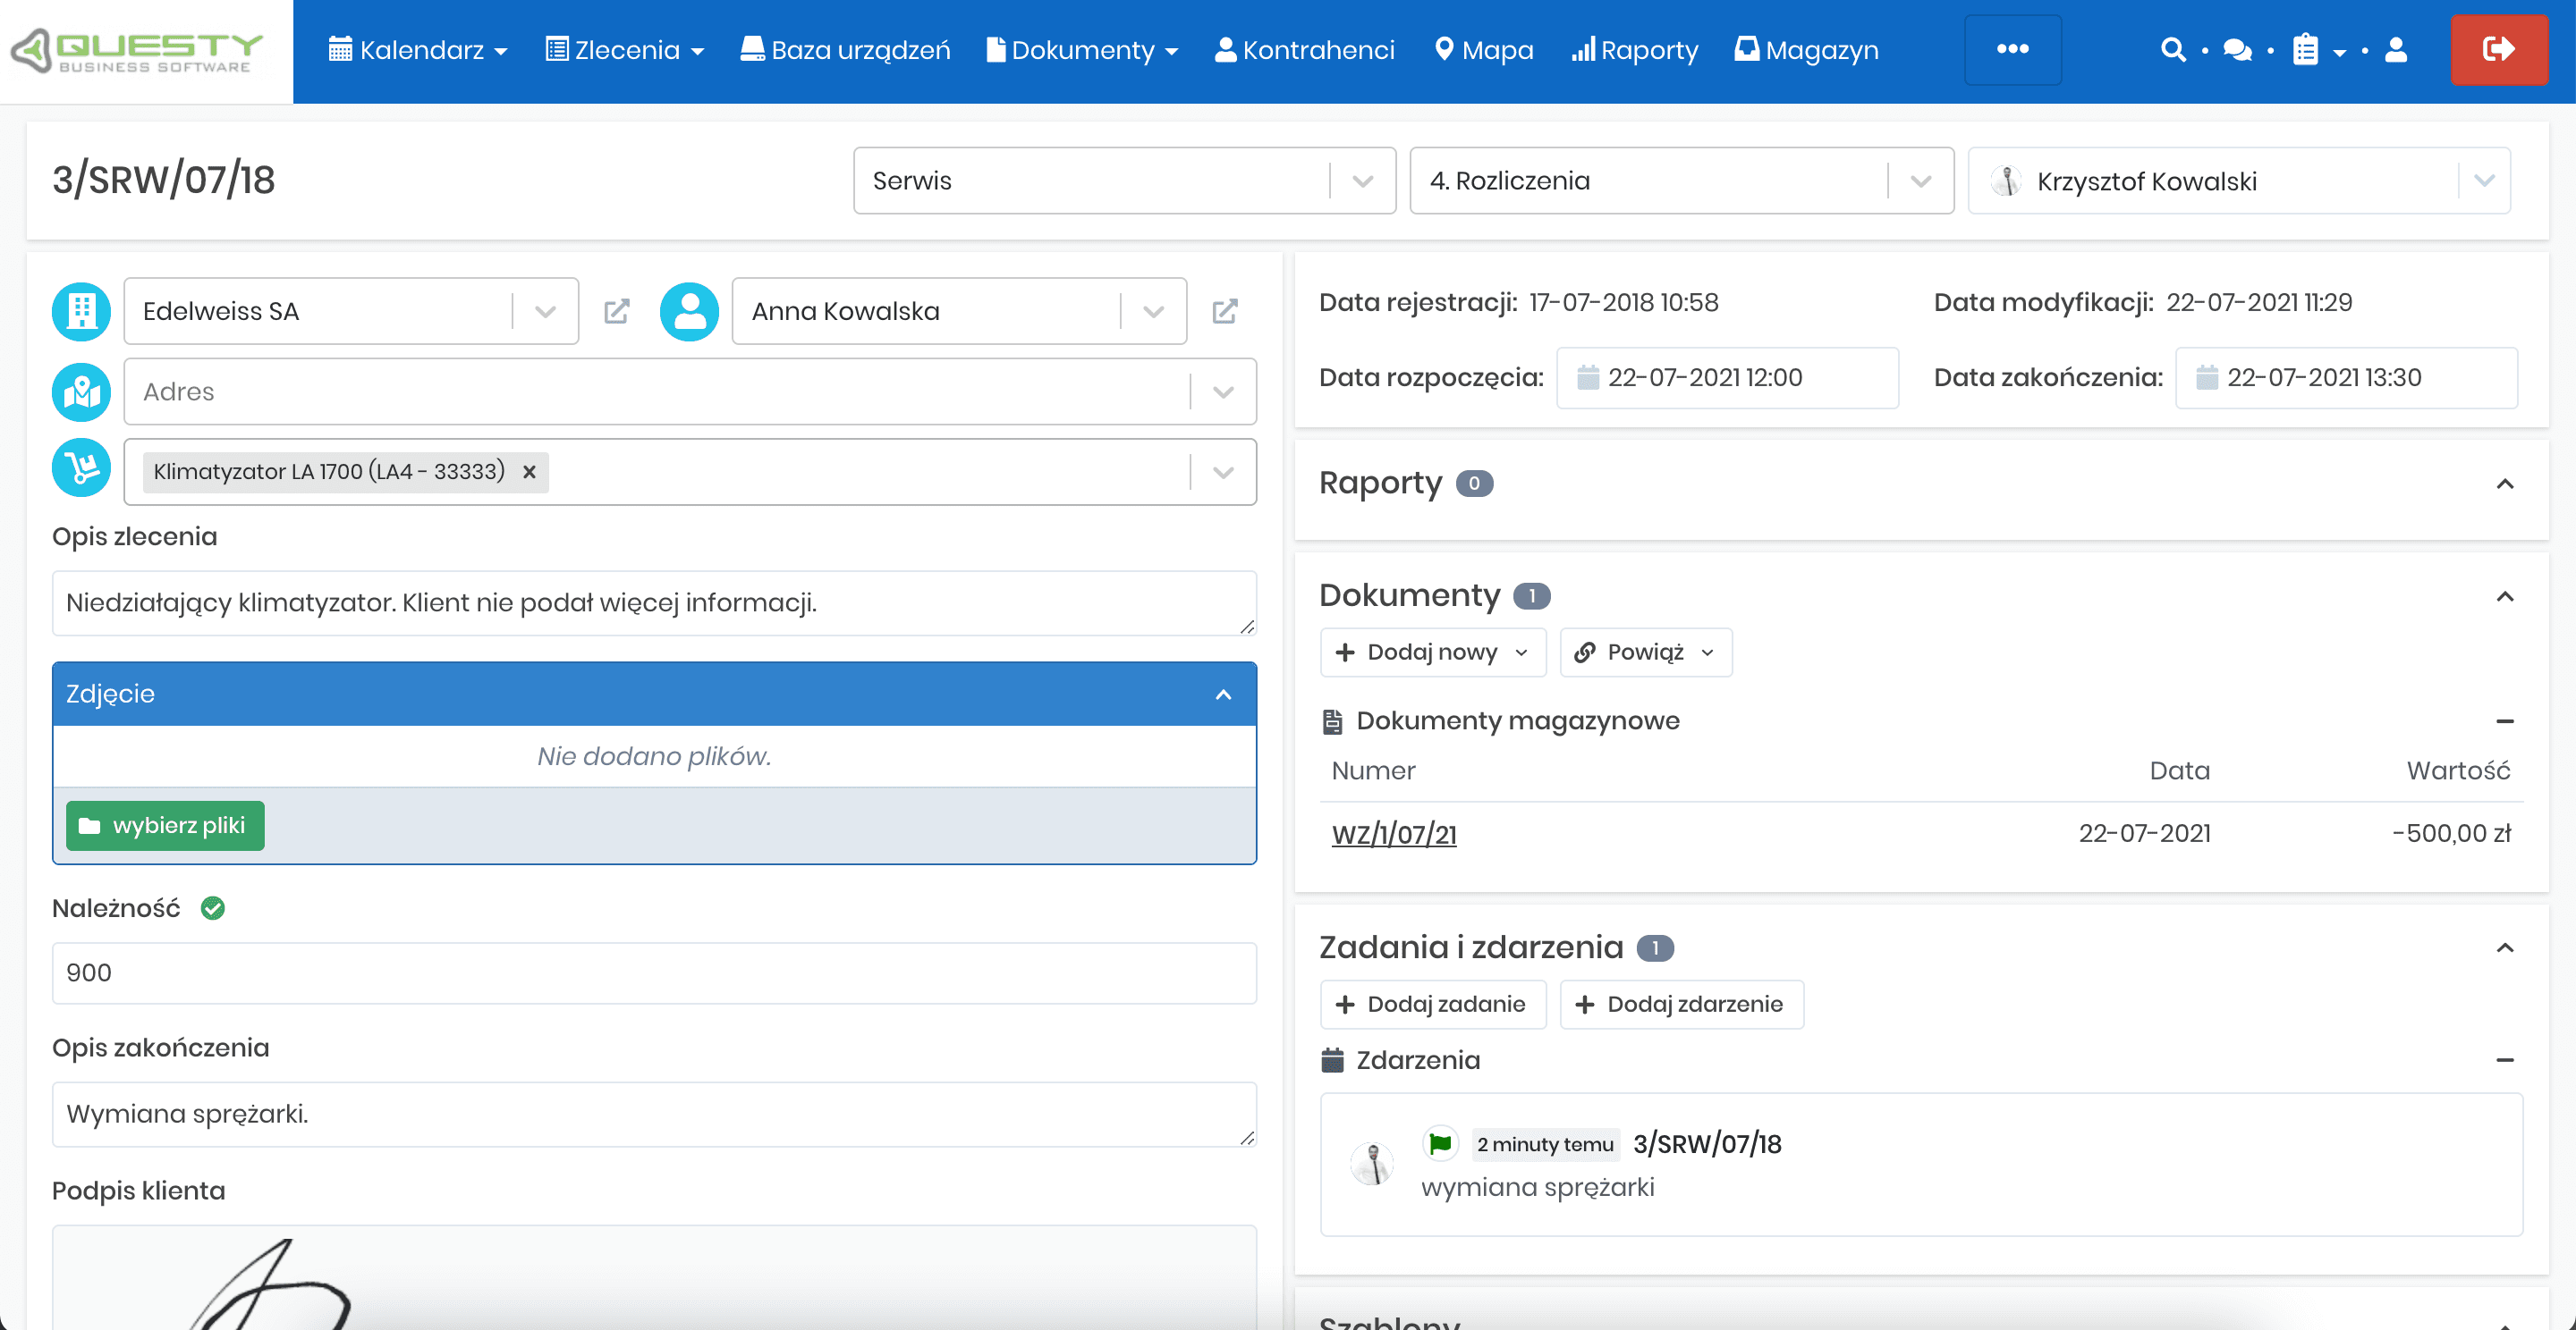Click the Opis zlecenia text area
The width and height of the screenshot is (2576, 1330).
coord(654,603)
